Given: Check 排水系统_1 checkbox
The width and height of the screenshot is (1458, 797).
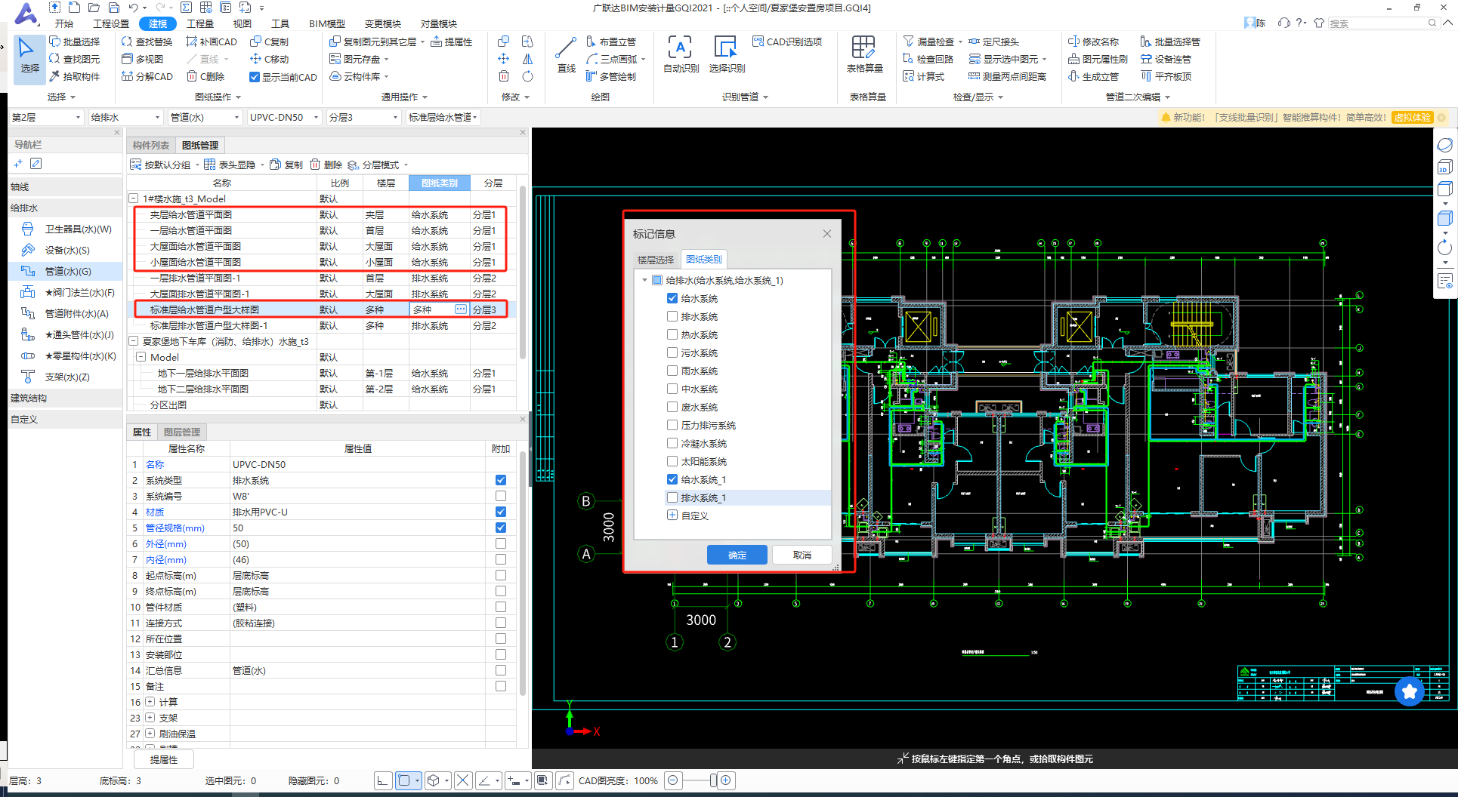Looking at the screenshot, I should pos(672,497).
